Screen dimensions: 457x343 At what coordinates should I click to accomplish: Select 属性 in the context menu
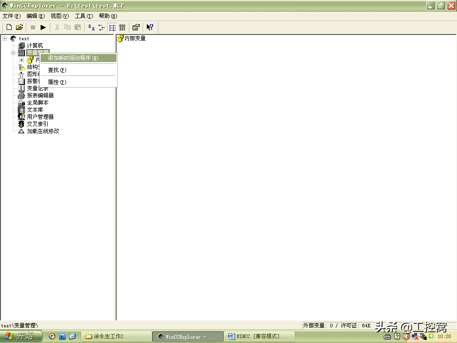click(57, 82)
